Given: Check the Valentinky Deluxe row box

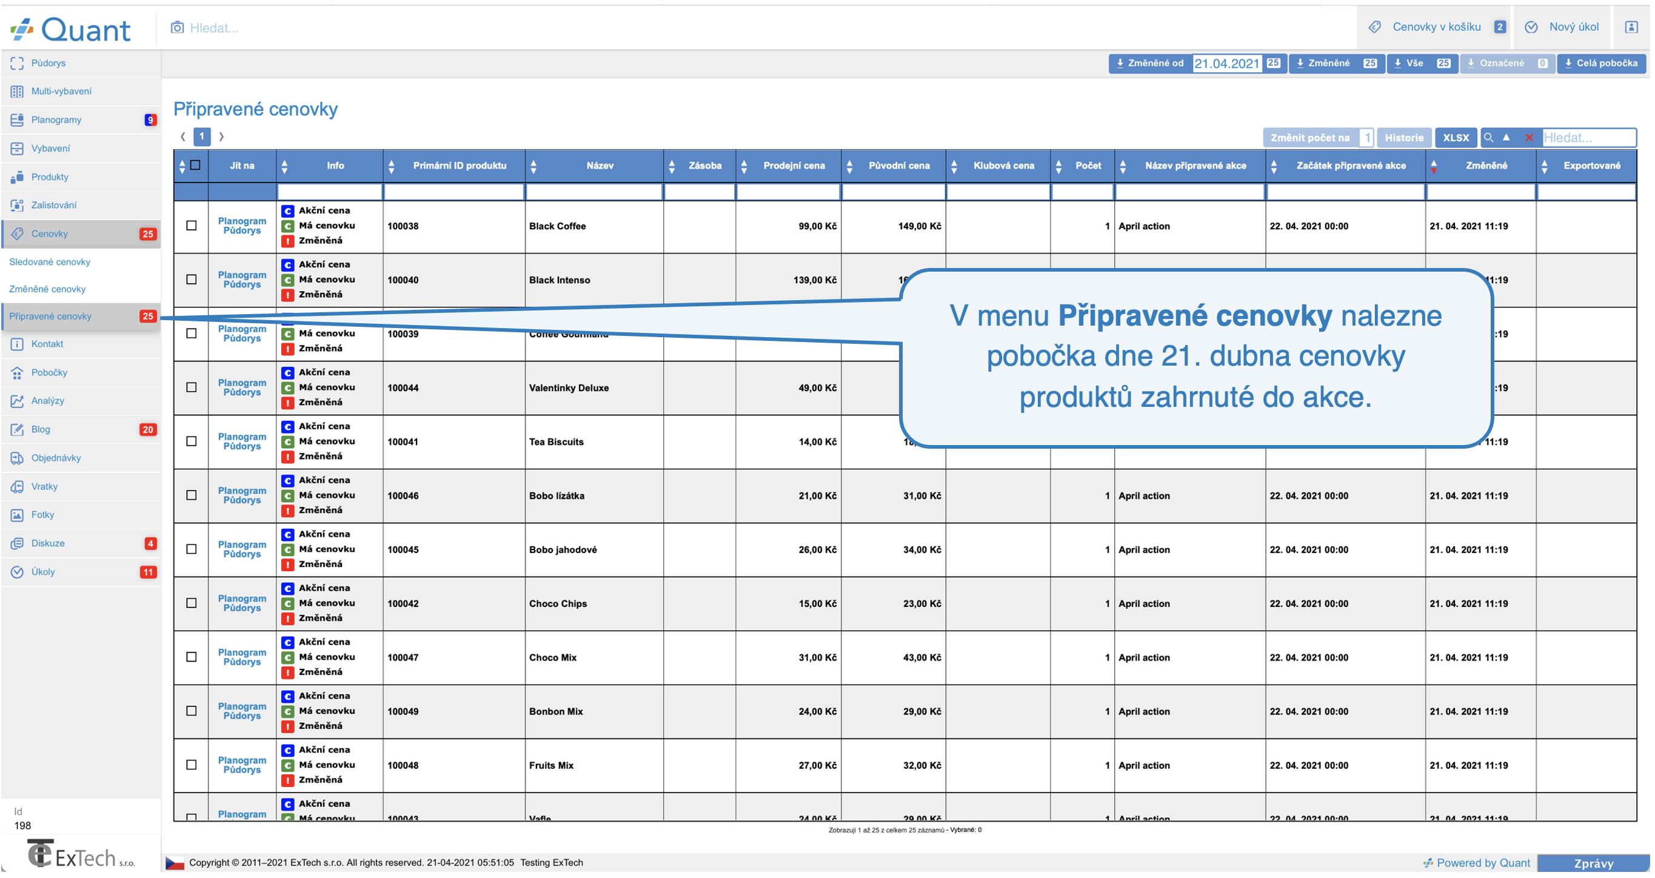Looking at the screenshot, I should 192,387.
